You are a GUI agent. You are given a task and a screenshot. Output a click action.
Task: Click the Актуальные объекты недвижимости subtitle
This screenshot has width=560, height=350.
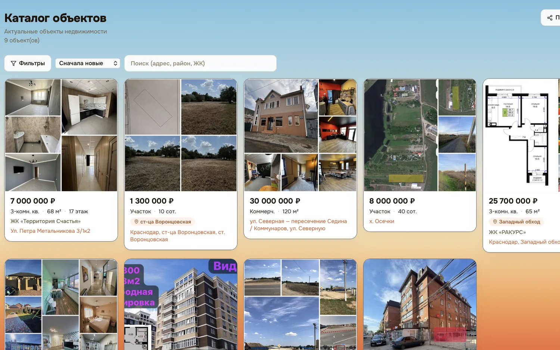pos(56,31)
